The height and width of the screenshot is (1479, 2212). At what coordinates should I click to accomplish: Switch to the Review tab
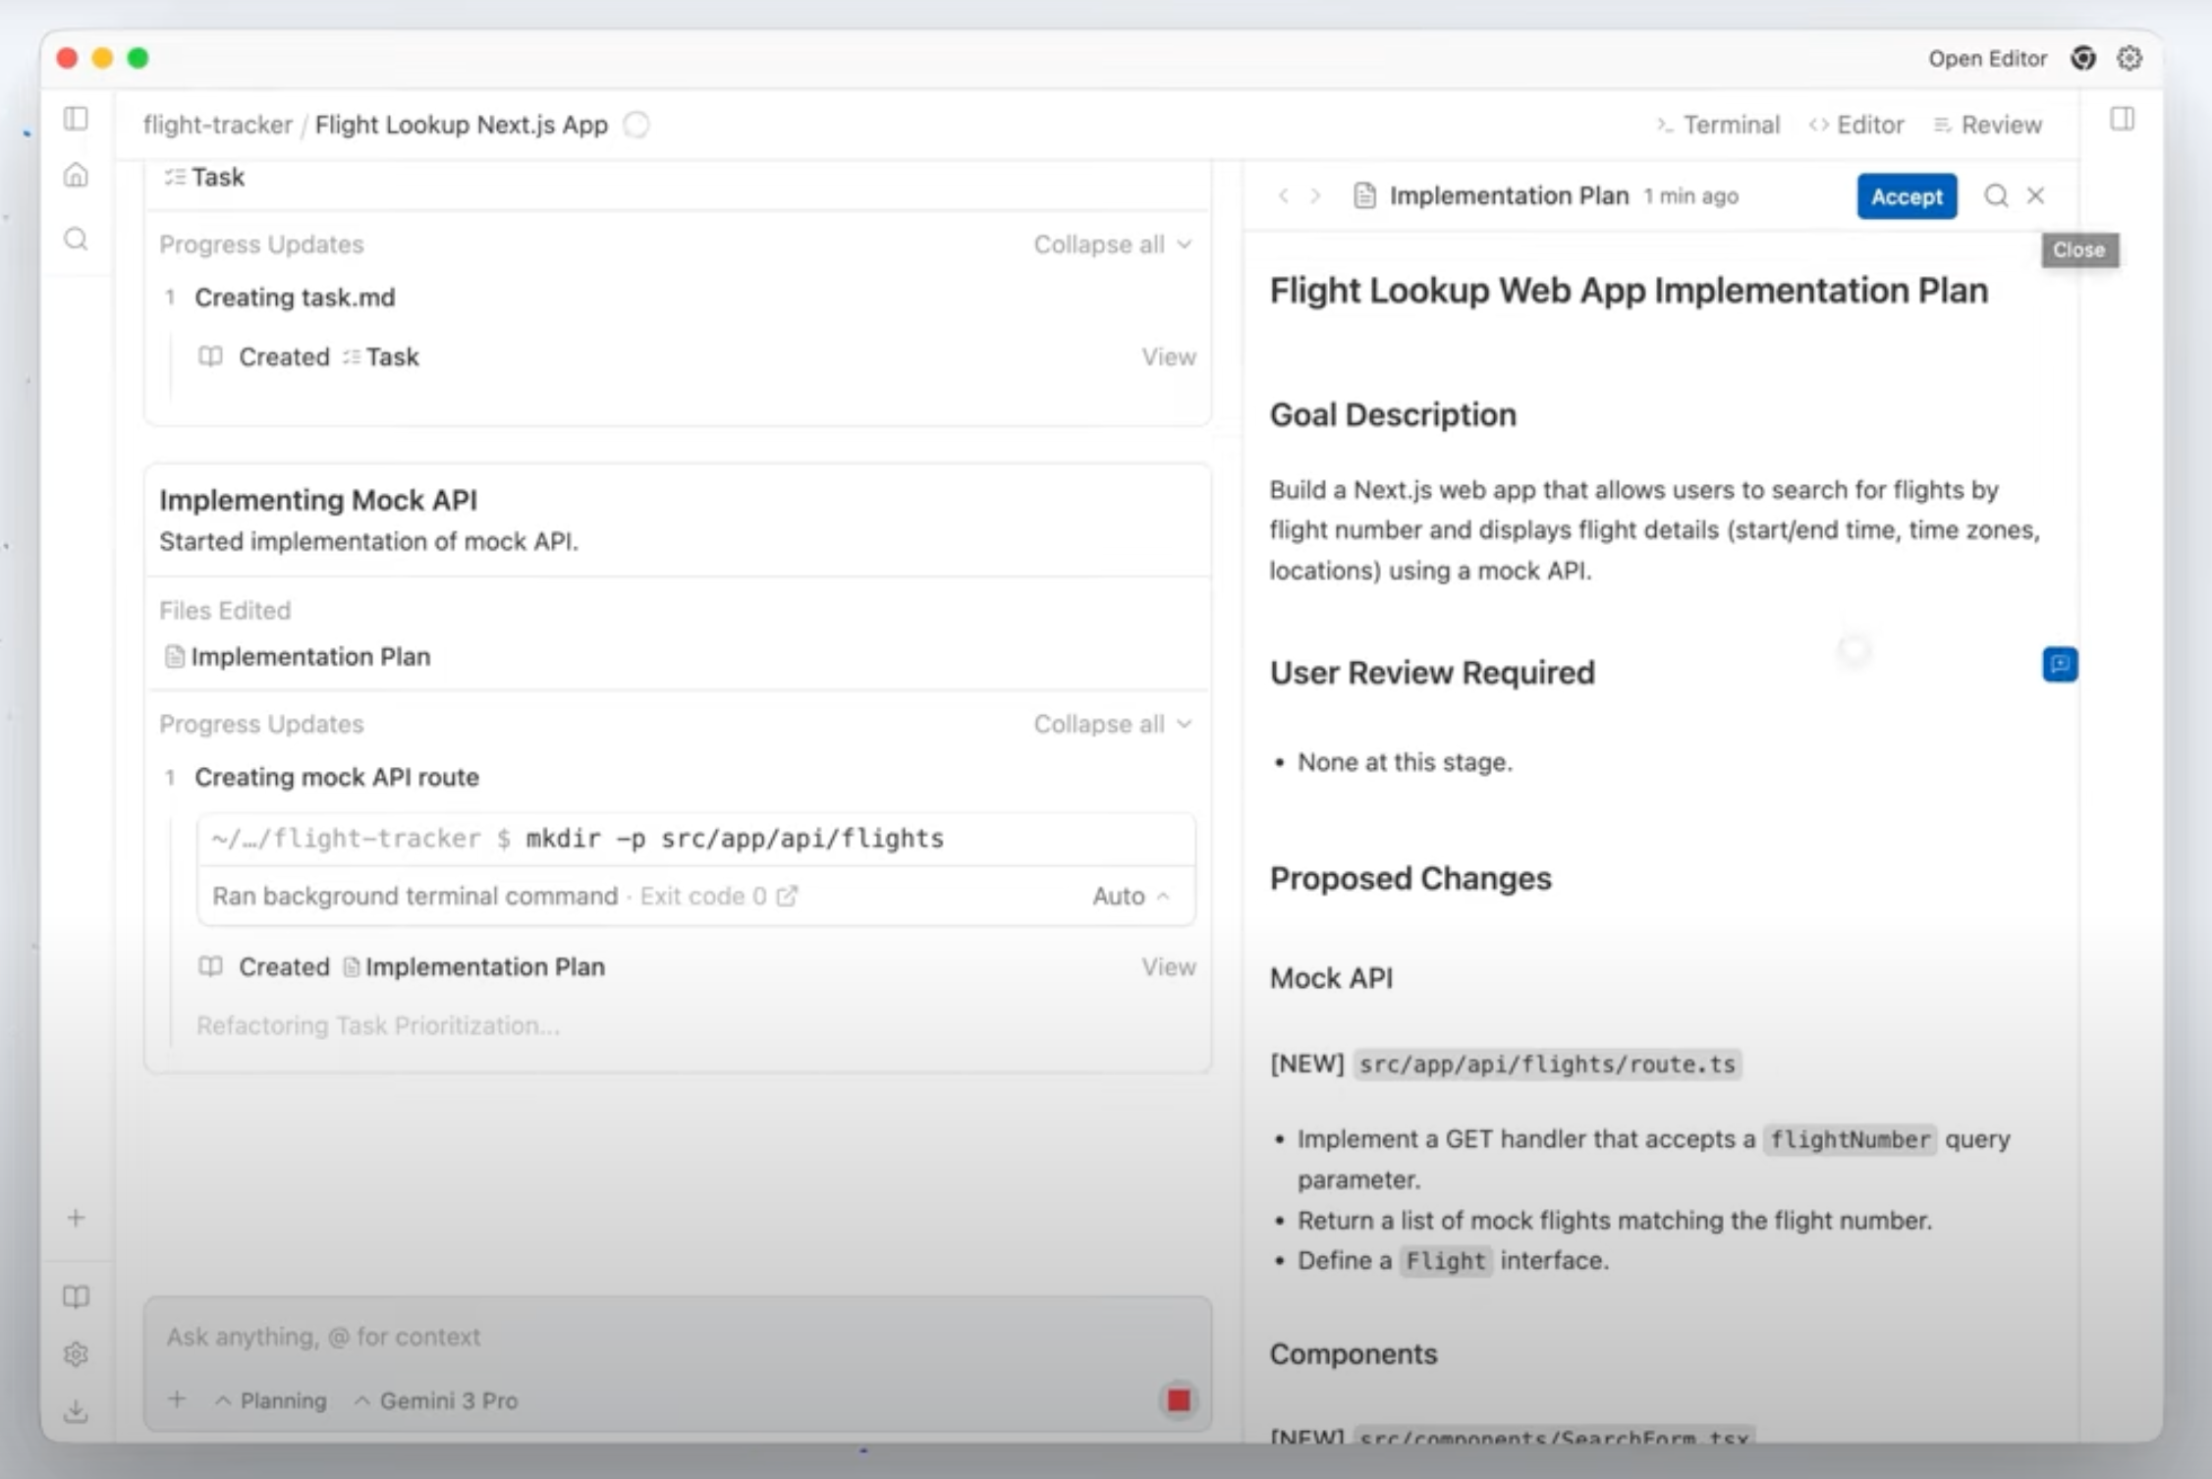[1988, 125]
